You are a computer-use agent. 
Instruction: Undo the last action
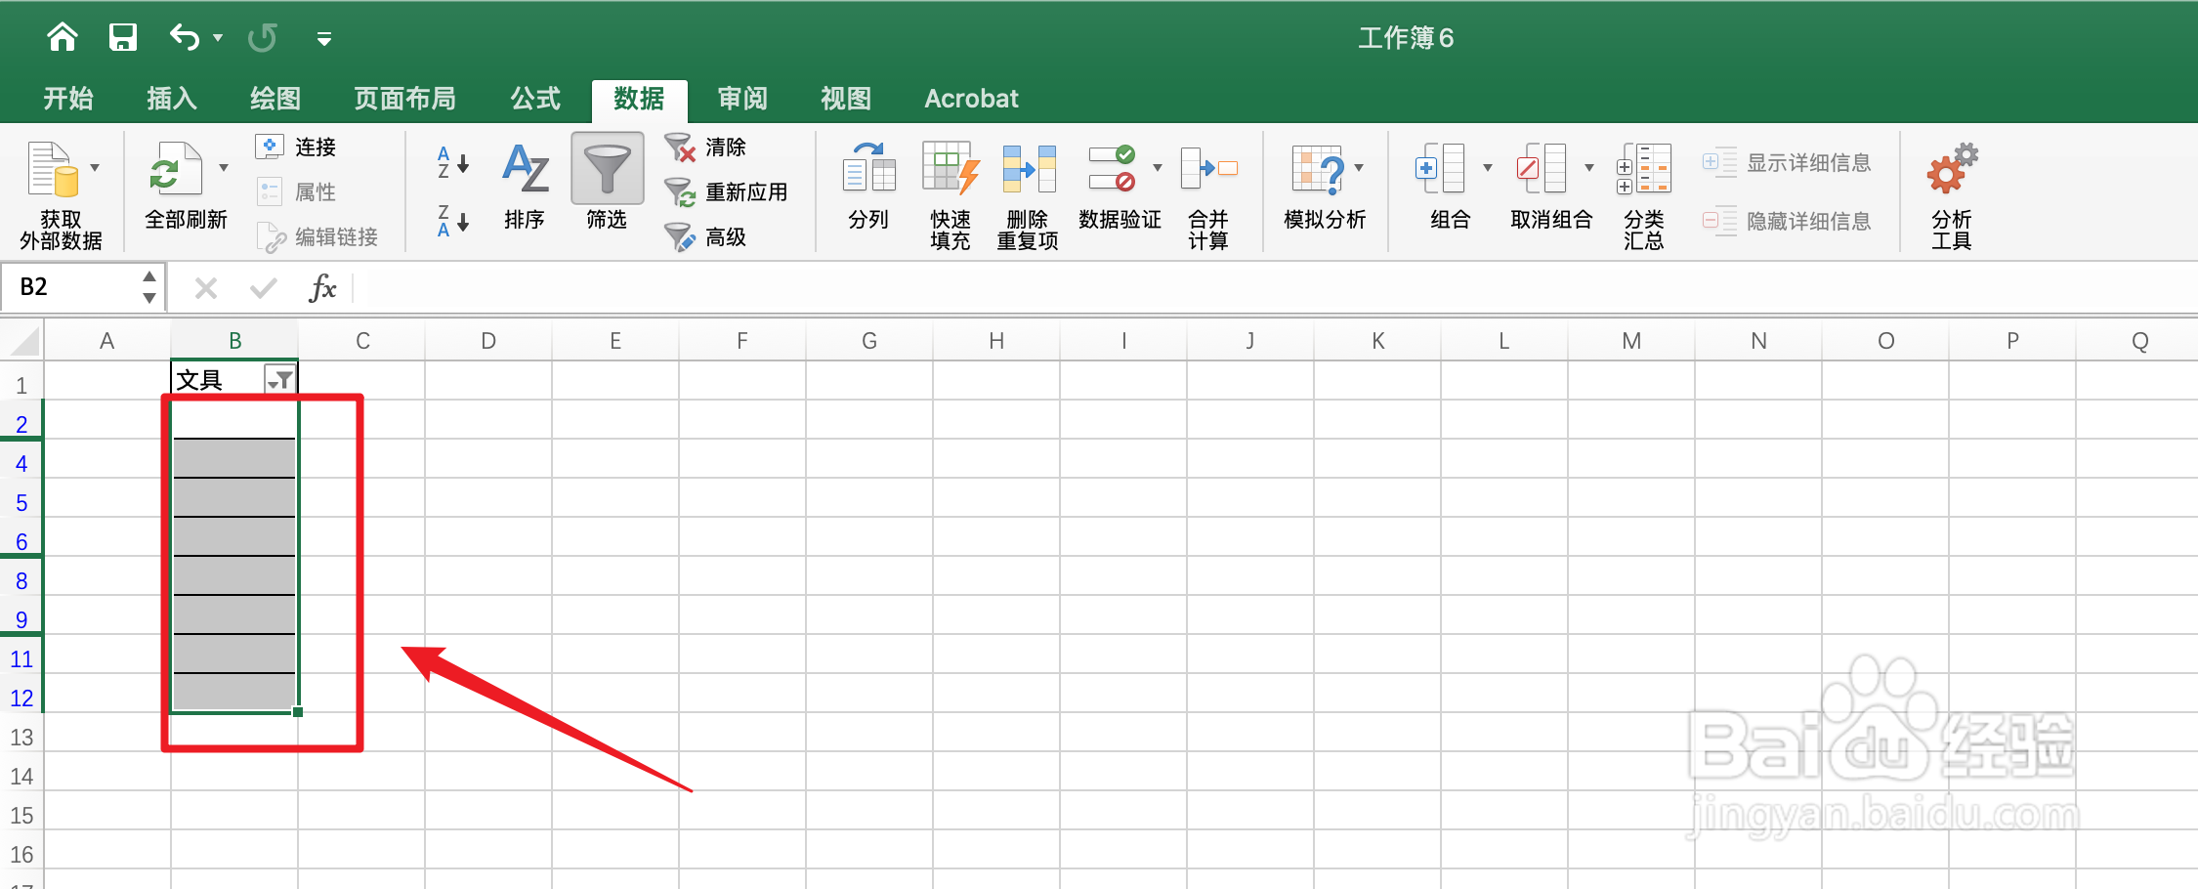tap(185, 37)
